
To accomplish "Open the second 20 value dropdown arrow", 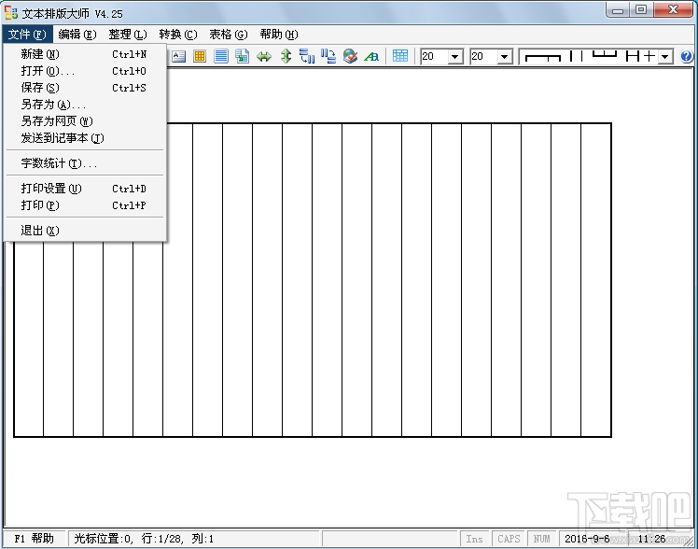I will pyautogui.click(x=504, y=57).
